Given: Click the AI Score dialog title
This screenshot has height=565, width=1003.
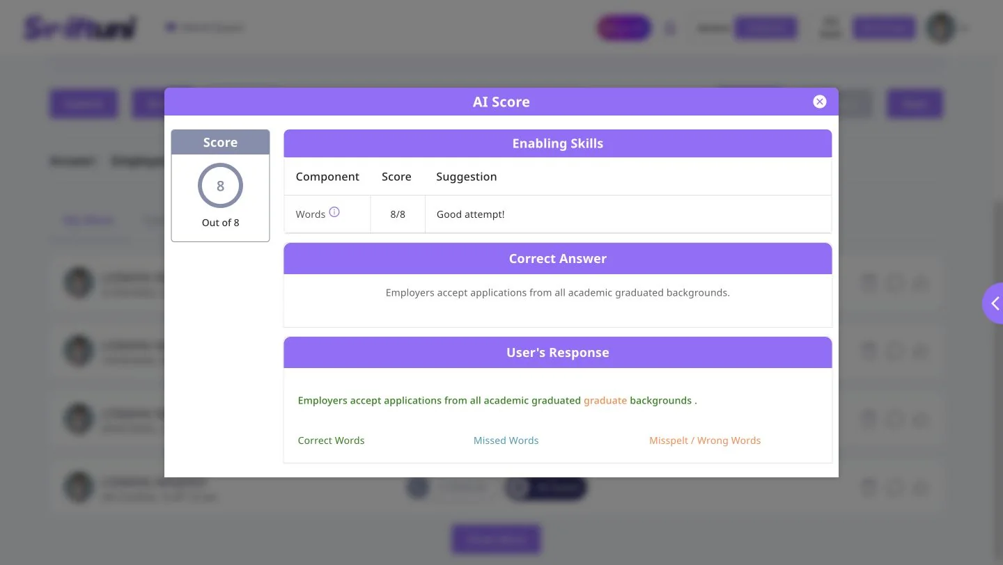Looking at the screenshot, I should pyautogui.click(x=501, y=102).
